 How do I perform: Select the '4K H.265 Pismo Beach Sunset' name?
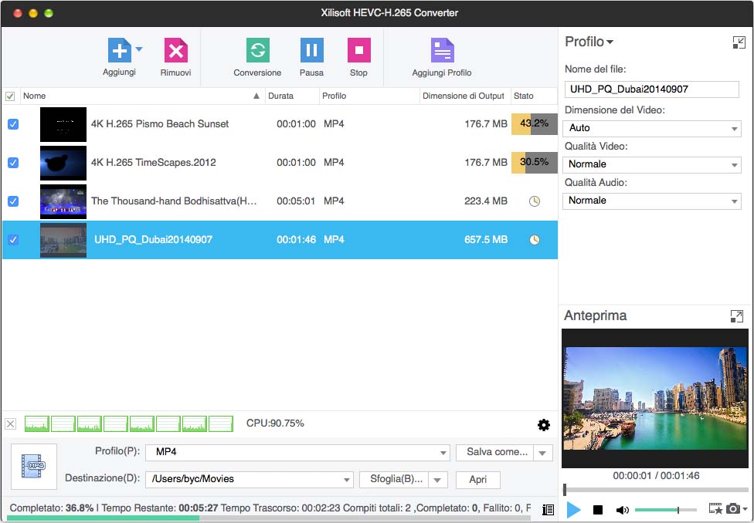[x=160, y=124]
